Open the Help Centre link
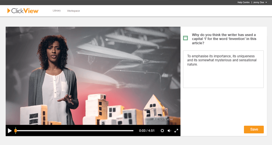This screenshot has height=145, width=272. (x=243, y=2)
